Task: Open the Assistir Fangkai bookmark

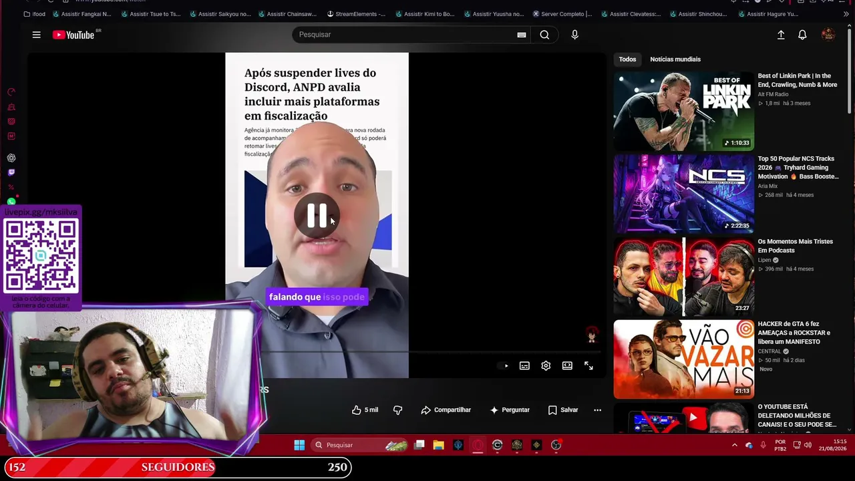Action: point(81,14)
